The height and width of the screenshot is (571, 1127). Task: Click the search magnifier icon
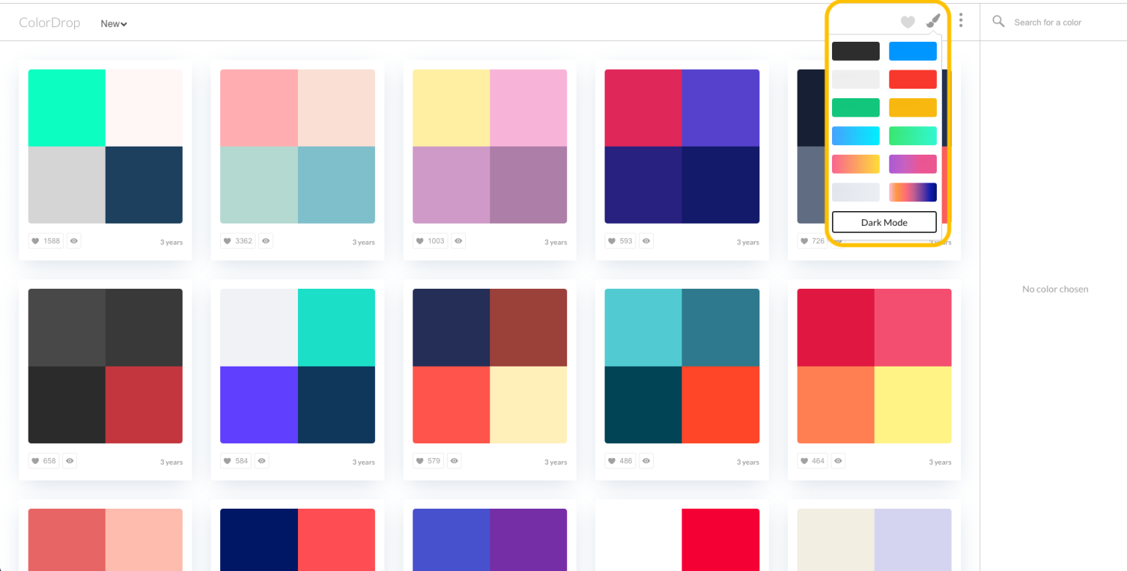click(x=998, y=21)
